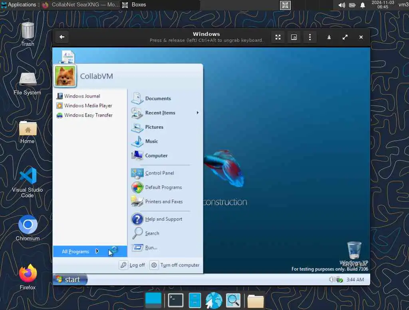Open the Windows guest Recycle Bin
Viewport: 409px width, 310px height.
tap(354, 253)
